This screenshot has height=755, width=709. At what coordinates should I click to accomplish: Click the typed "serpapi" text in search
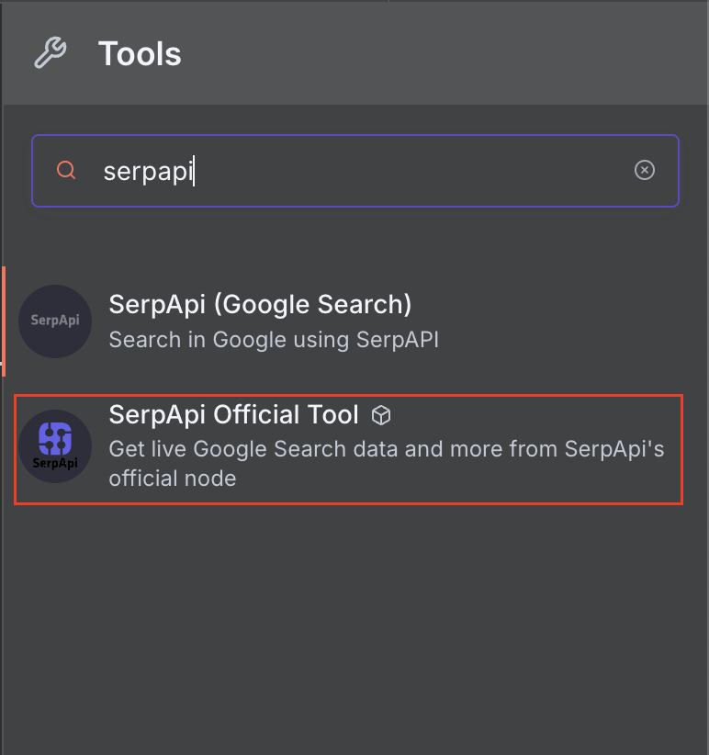(x=147, y=172)
